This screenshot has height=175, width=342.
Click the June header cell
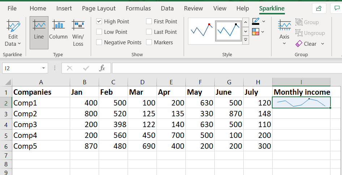229,92
